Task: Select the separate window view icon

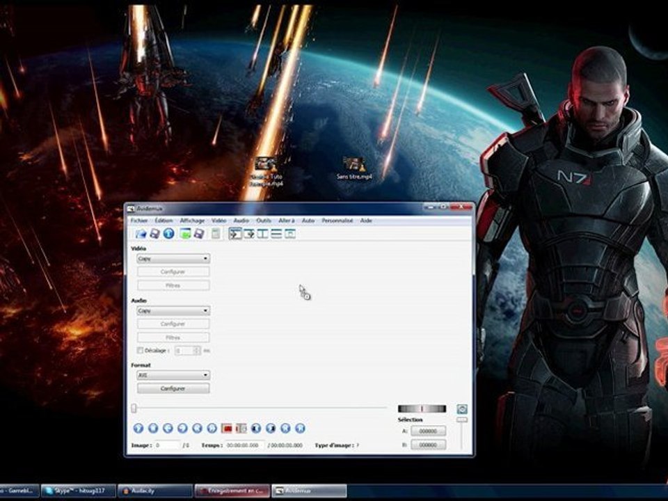Action: pyautogui.click(x=290, y=234)
